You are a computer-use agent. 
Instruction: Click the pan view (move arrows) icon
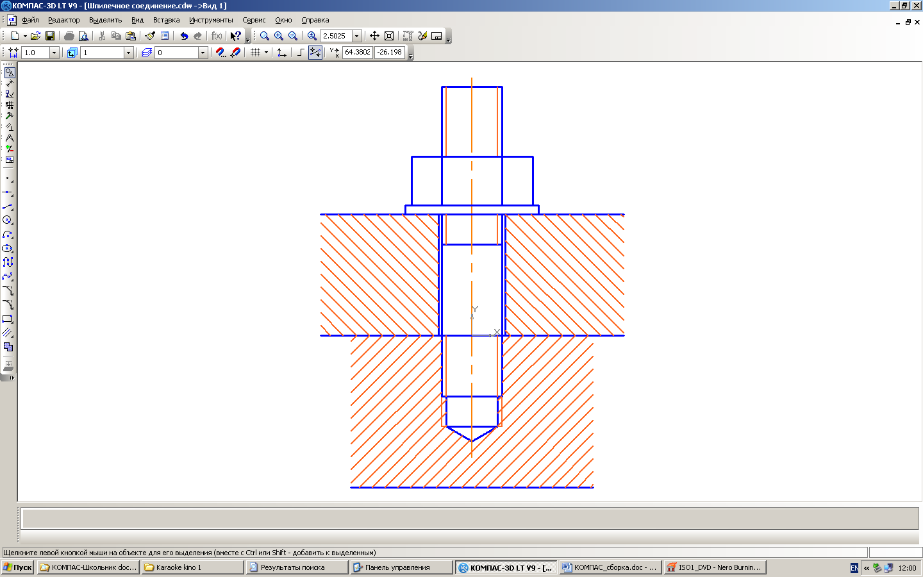pyautogui.click(x=374, y=36)
